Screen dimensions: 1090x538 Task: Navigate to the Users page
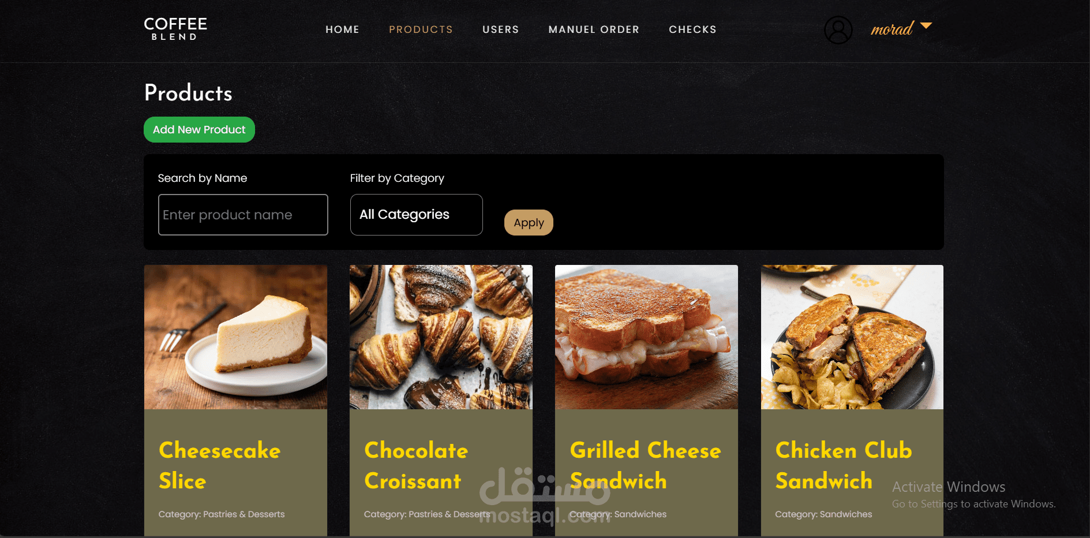[500, 29]
